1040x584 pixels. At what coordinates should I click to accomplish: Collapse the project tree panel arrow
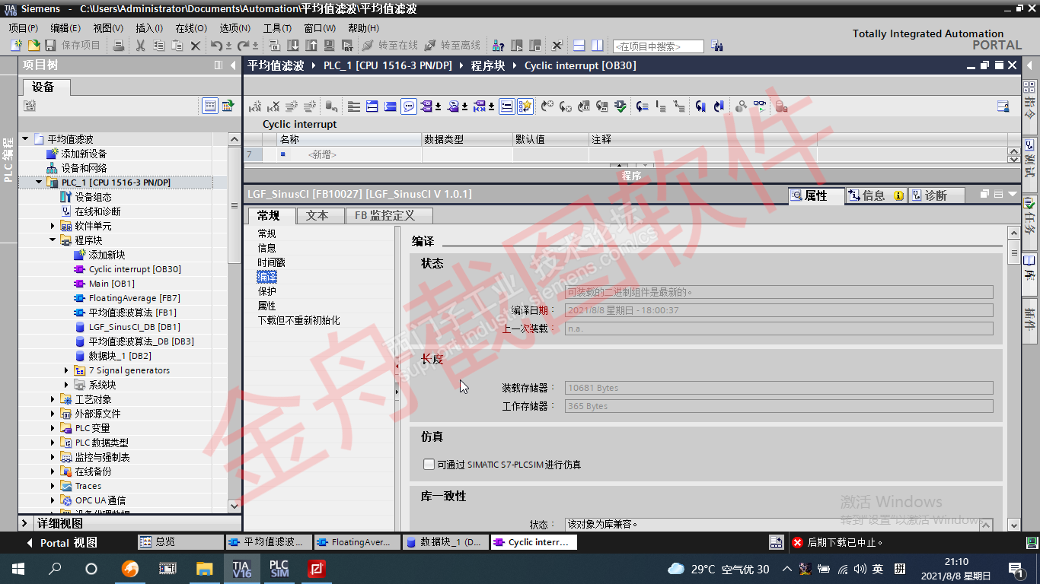click(x=233, y=65)
